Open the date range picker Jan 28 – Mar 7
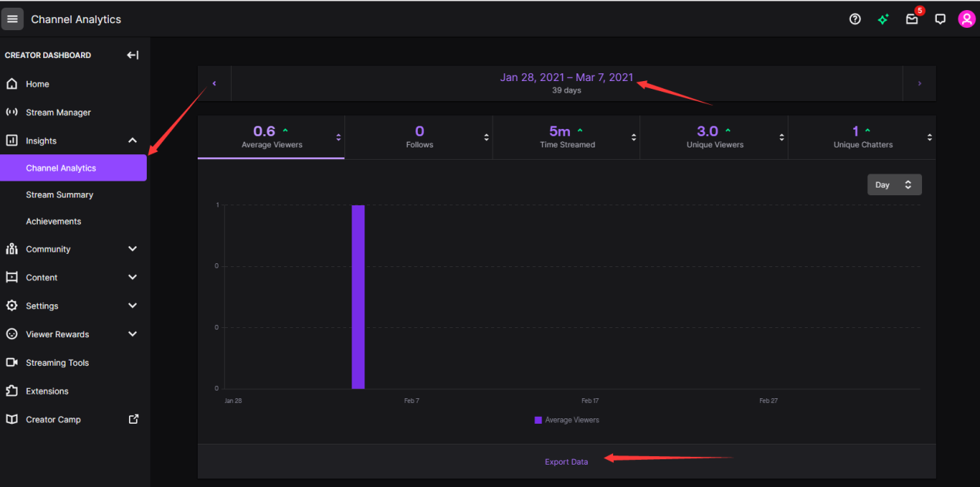980x487 pixels. tap(567, 77)
